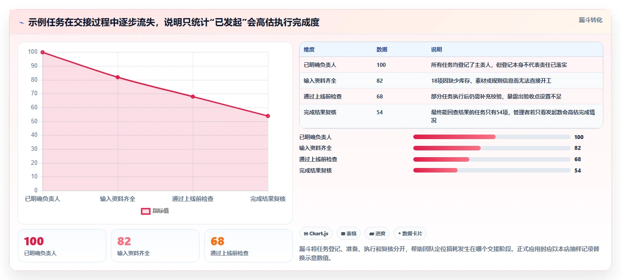Viewport: 621px width, 280px height.
Task: Click value 82 in the table
Action: [x=380, y=81]
